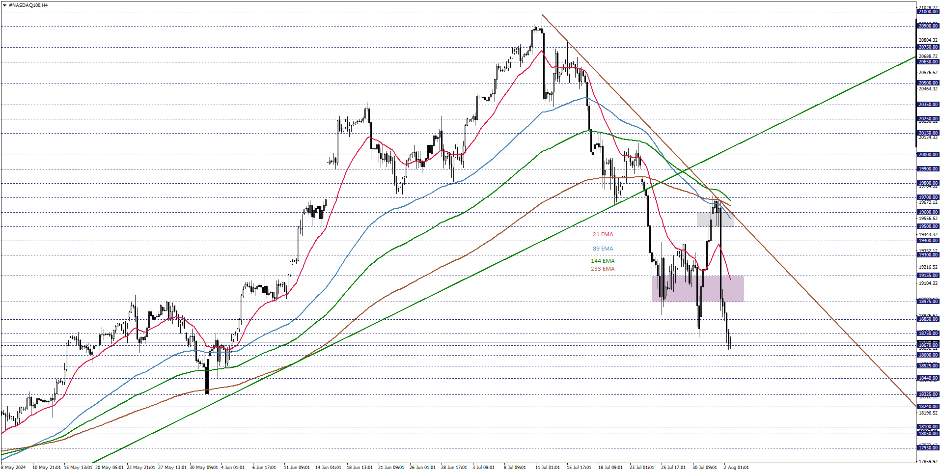This screenshot has height=473, width=941.
Task: Select the grey shaded rectangle near 19600
Action: (x=715, y=219)
